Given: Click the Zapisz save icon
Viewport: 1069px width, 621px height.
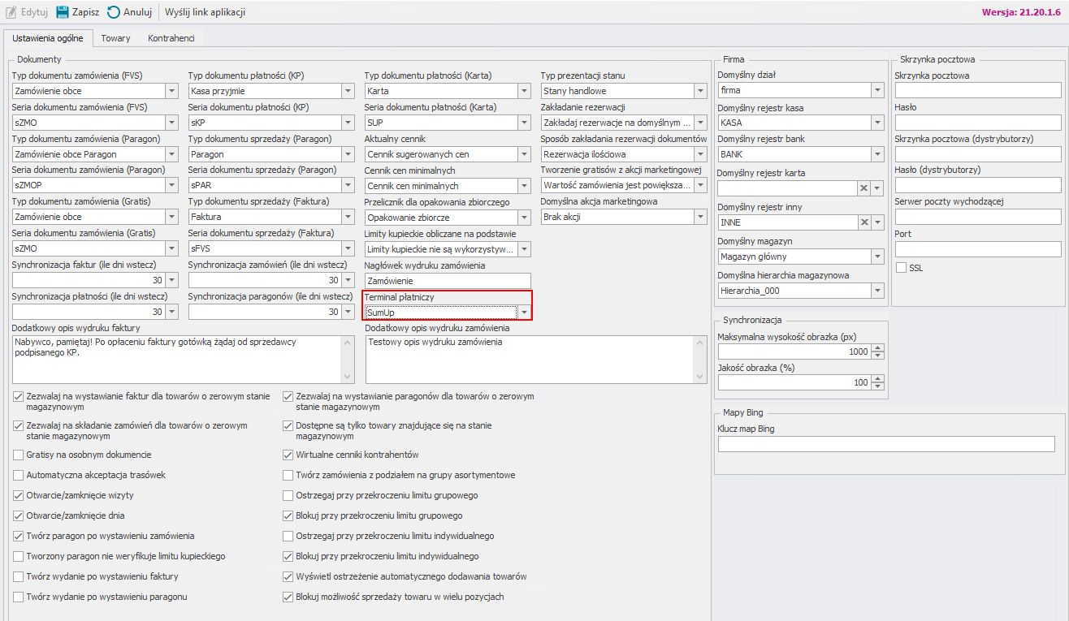Looking at the screenshot, I should (x=63, y=12).
